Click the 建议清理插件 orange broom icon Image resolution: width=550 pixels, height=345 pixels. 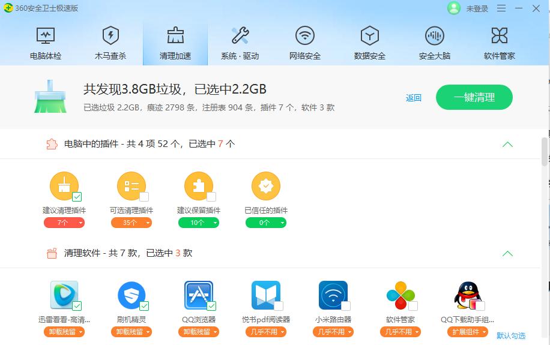point(64,186)
